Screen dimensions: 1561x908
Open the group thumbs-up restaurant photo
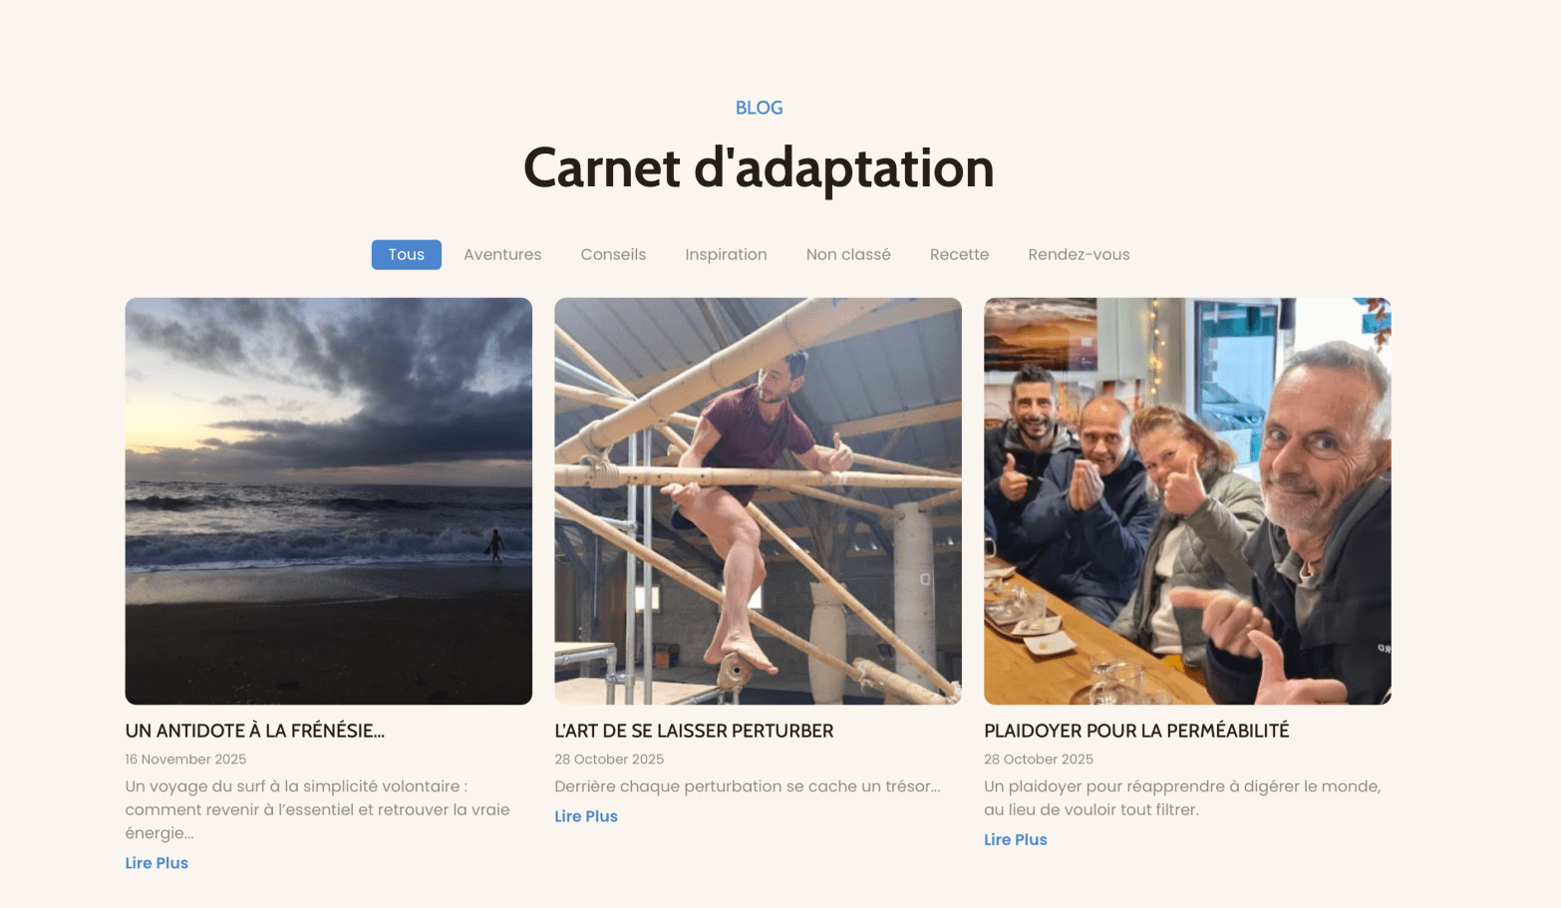1187,500
